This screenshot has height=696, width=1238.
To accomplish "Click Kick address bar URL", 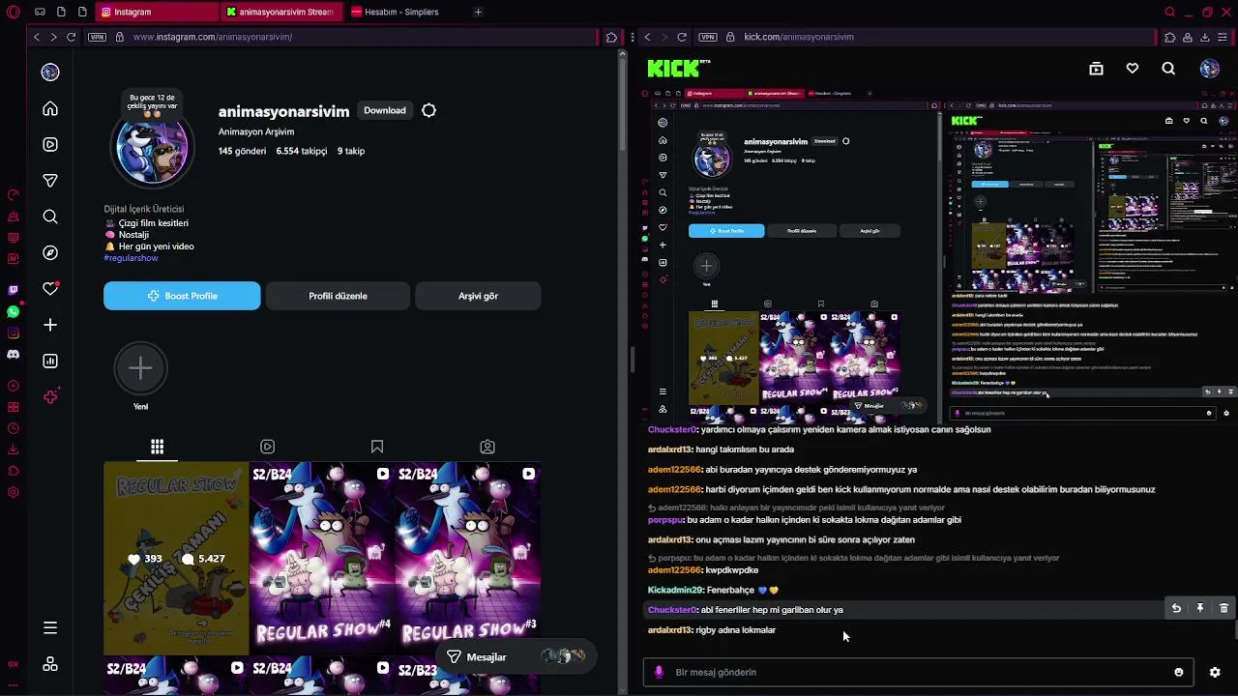I will (799, 37).
